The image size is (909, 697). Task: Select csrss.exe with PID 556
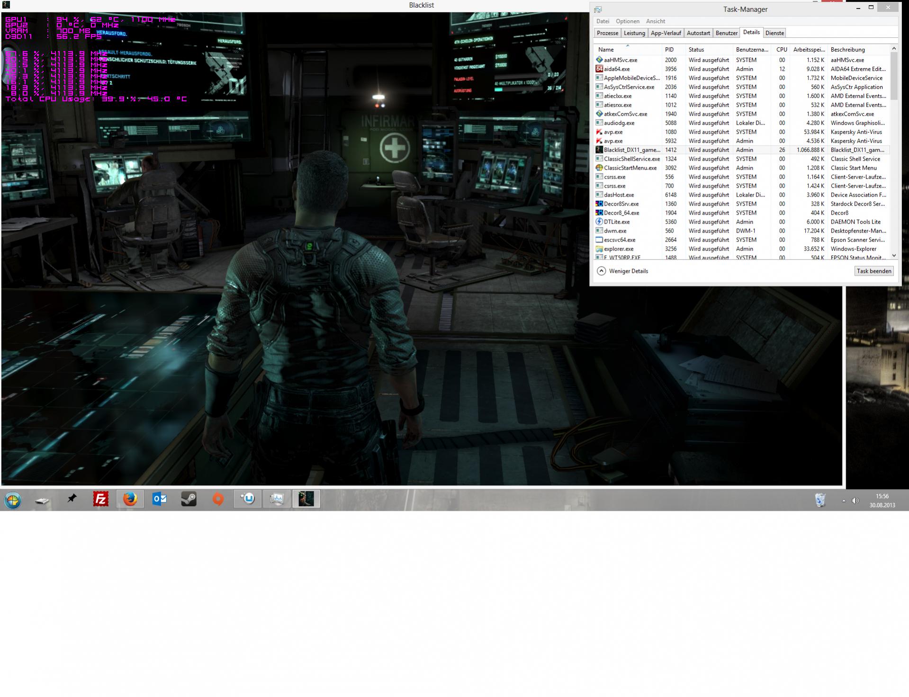coord(742,177)
